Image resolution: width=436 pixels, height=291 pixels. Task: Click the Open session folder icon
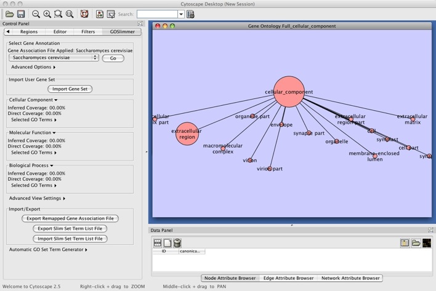point(9,14)
